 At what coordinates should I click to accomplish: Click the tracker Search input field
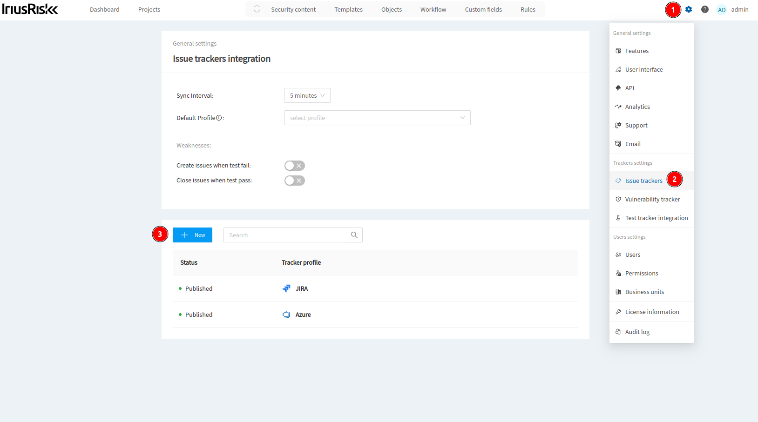click(x=286, y=235)
